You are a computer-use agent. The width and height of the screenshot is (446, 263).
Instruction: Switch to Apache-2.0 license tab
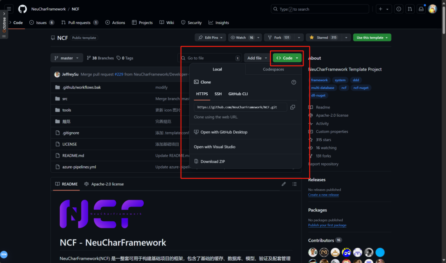pyautogui.click(x=104, y=184)
